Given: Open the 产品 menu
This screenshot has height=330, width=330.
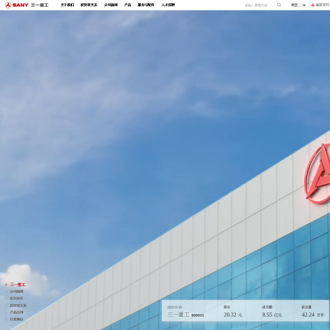Looking at the screenshot, I should (x=128, y=5).
